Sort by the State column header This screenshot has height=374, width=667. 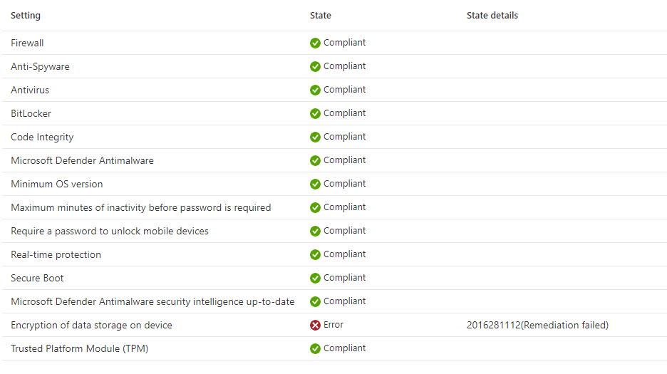(x=320, y=16)
